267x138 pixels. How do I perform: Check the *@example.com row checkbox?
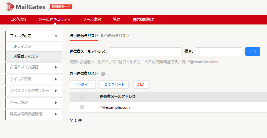click(82, 107)
